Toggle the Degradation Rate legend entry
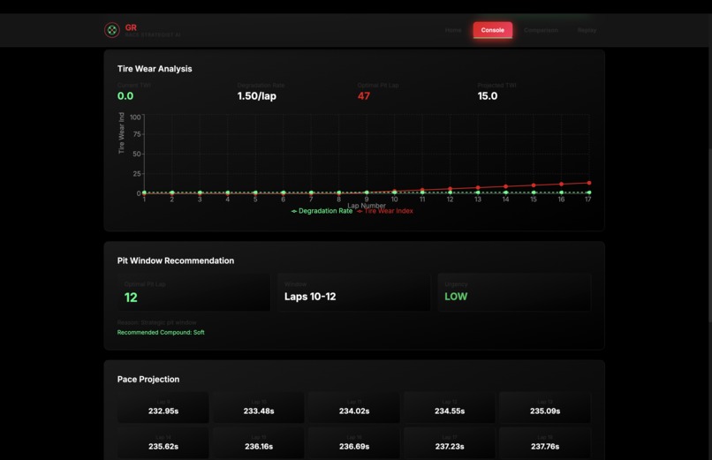712x460 pixels. pyautogui.click(x=322, y=211)
